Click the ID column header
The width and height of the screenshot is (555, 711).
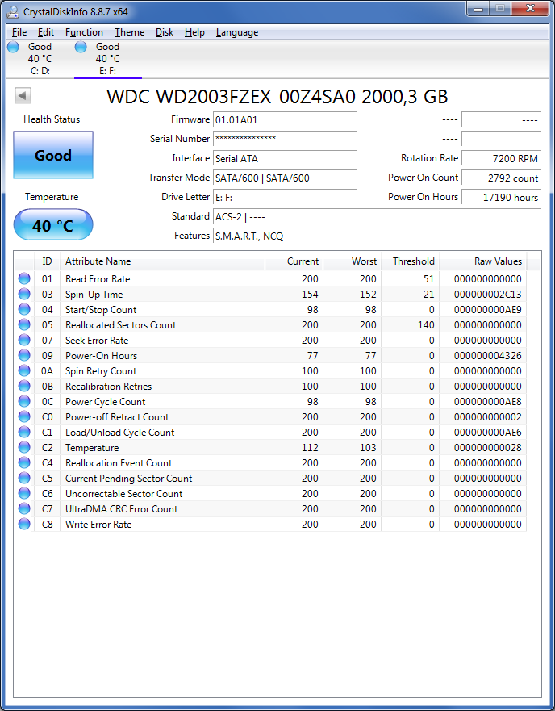coord(47,261)
